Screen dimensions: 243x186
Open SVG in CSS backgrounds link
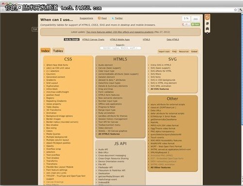point(163,80)
